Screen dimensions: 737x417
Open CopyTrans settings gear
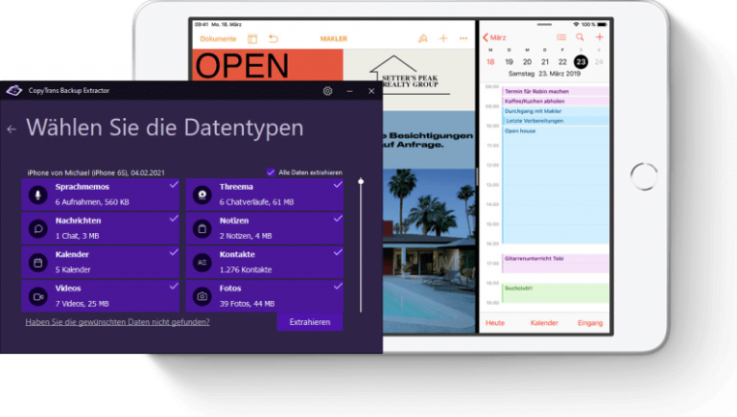pyautogui.click(x=327, y=91)
